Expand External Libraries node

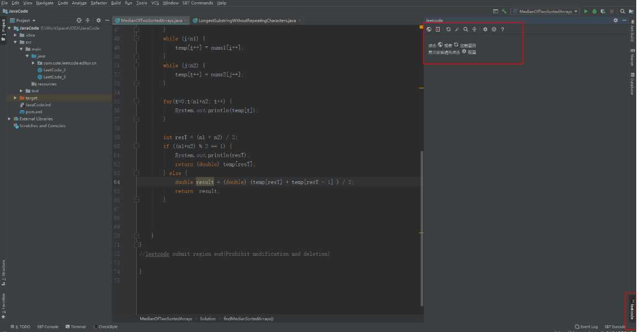click(x=9, y=119)
